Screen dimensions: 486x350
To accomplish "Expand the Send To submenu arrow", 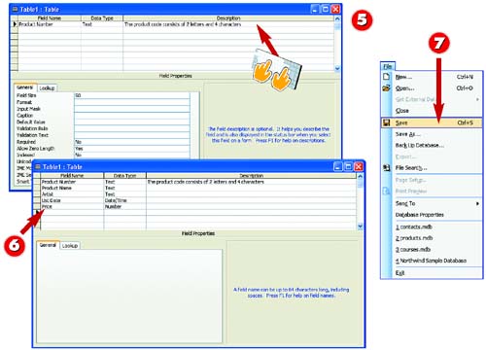I will [477, 203].
